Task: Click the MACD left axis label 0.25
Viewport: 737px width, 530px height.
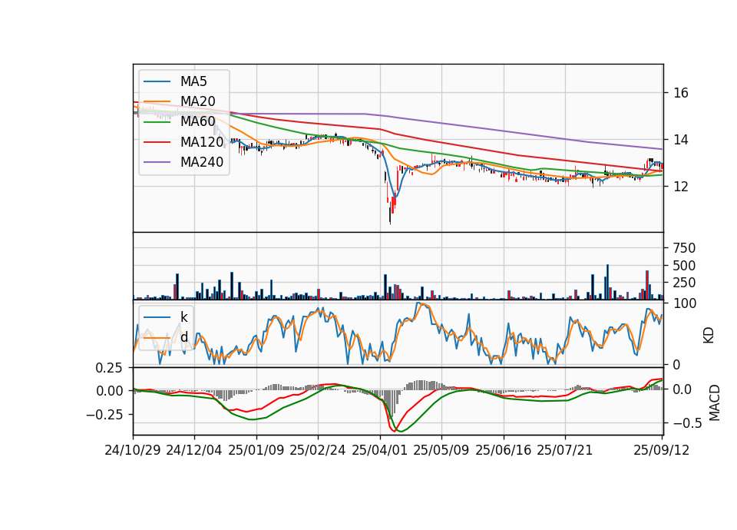Action: pos(109,368)
